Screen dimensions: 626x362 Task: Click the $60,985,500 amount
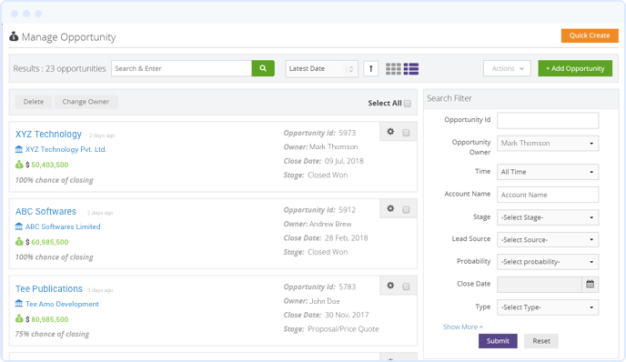(46, 242)
